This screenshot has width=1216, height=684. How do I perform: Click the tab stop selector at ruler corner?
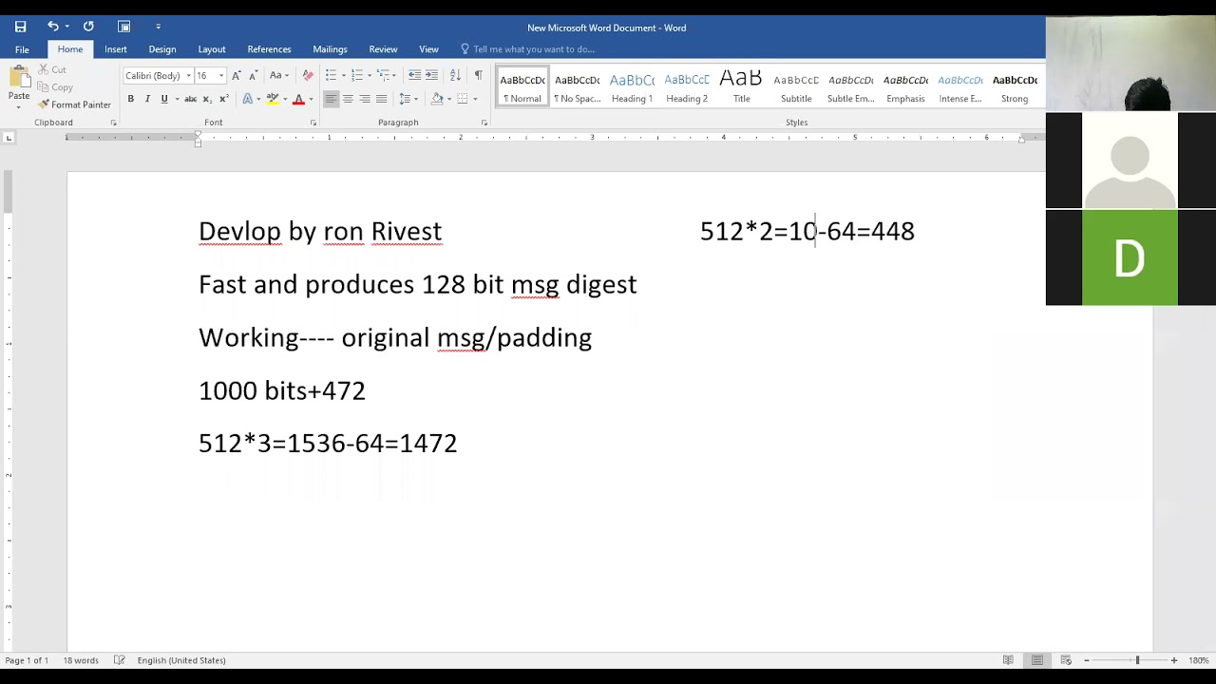point(9,138)
